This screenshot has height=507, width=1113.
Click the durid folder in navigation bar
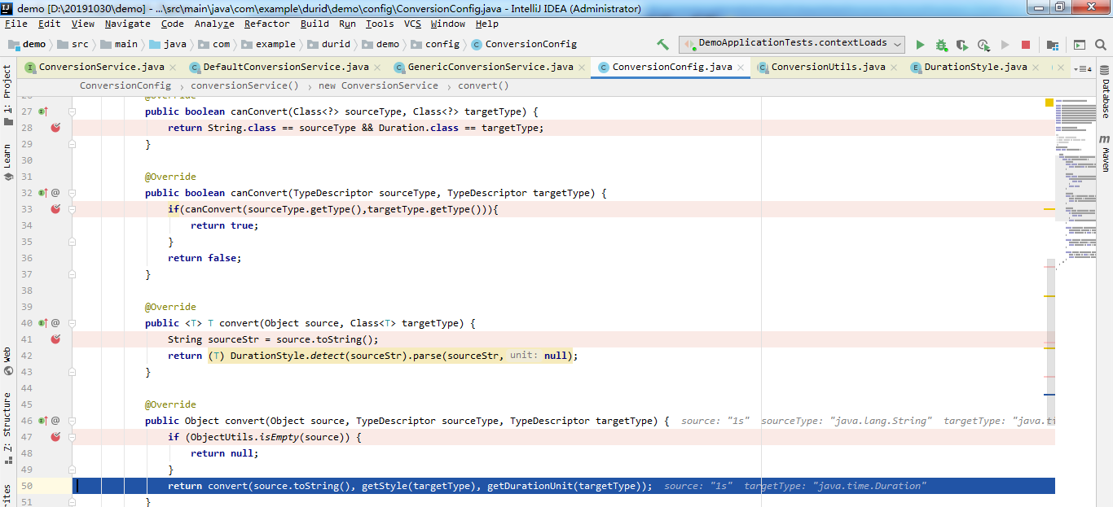328,44
